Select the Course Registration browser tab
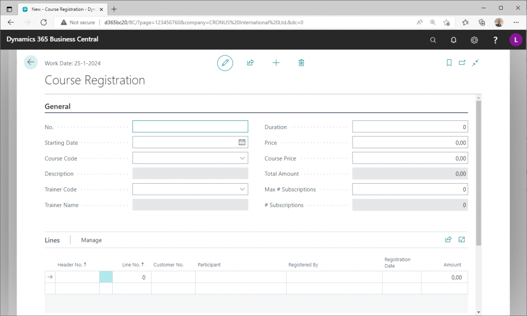 [x=62, y=9]
